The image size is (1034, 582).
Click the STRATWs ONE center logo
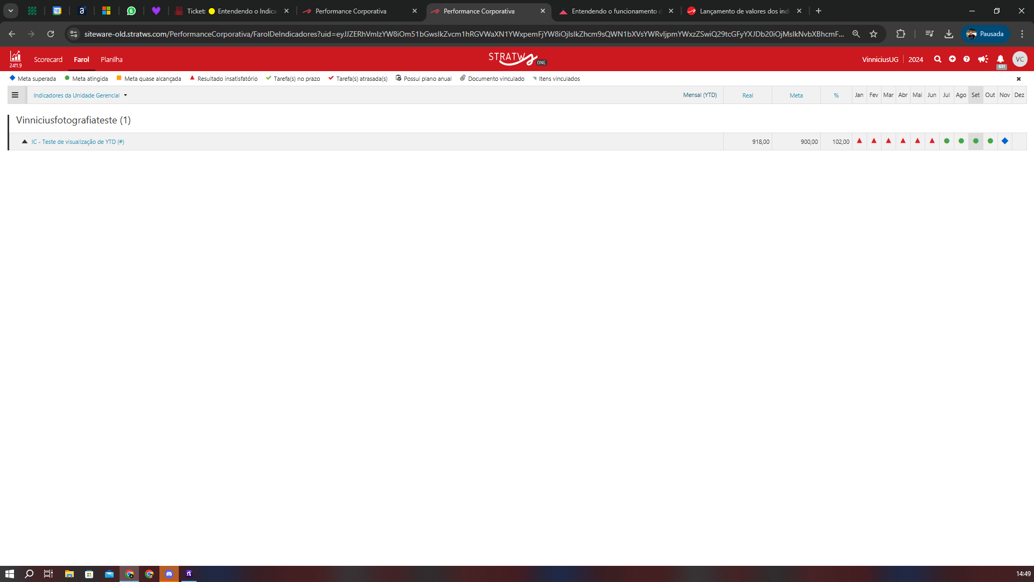coord(517,59)
